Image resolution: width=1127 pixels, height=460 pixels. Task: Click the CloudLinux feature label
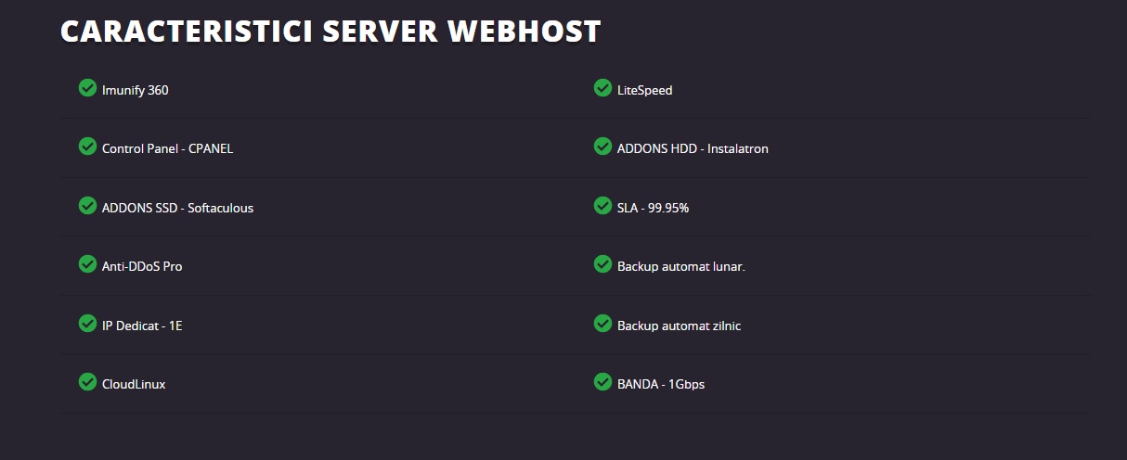pos(134,384)
